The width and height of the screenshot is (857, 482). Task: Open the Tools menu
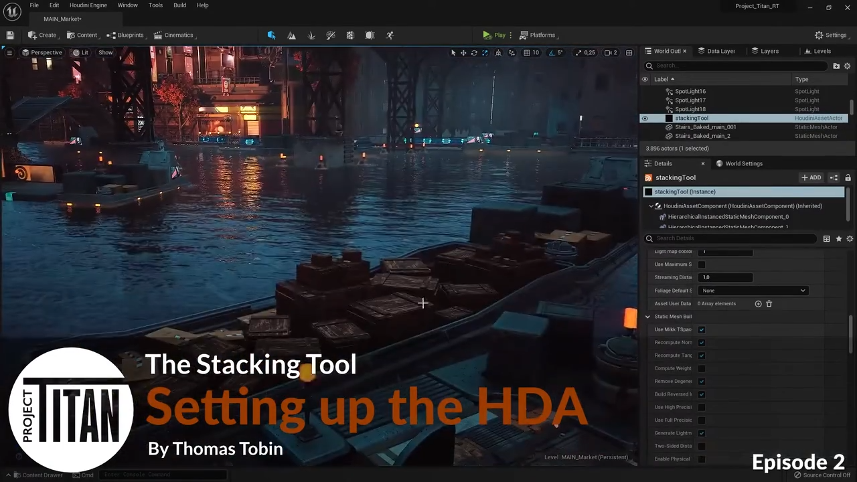tap(155, 5)
